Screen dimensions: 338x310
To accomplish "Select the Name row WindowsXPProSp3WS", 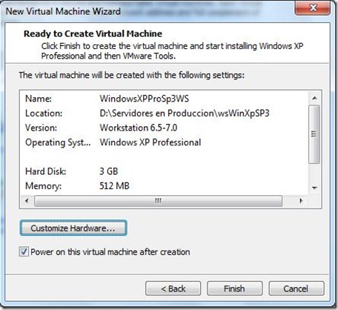I will [165, 99].
